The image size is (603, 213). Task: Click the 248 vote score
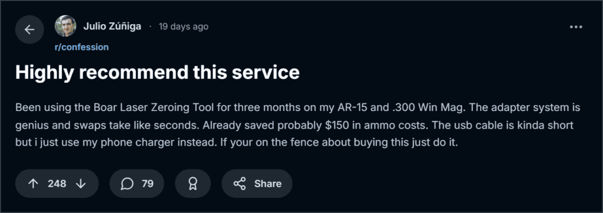click(57, 184)
